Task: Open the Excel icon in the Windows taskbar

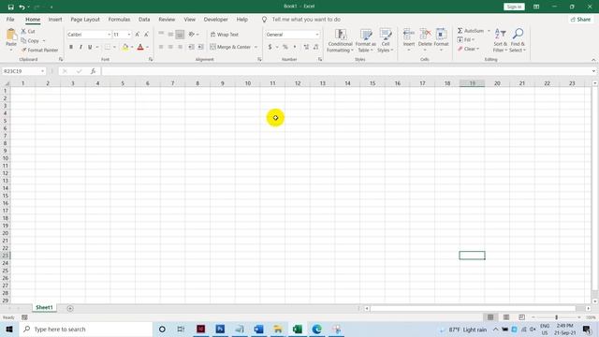Action: pyautogui.click(x=298, y=329)
